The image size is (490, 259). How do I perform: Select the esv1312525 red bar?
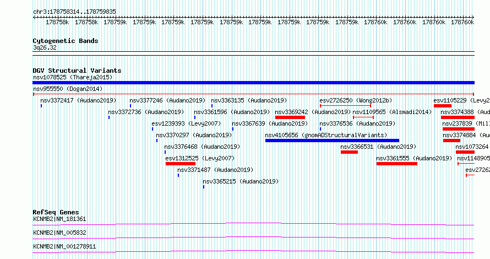click(x=181, y=164)
